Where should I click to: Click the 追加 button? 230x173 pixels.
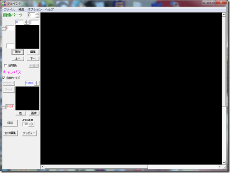point(18,52)
